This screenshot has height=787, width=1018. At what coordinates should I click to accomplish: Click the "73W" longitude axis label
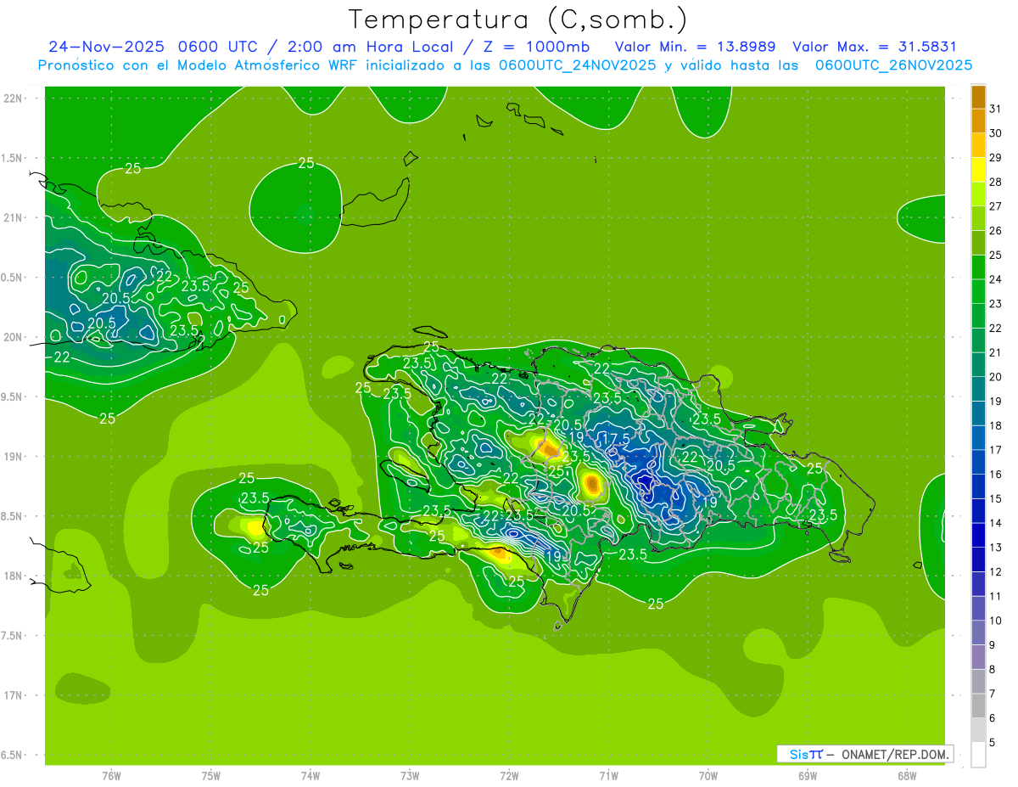(410, 775)
